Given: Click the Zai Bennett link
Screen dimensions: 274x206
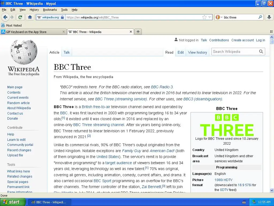Looking at the screenshot, I should pyautogui.click(x=151, y=187).
